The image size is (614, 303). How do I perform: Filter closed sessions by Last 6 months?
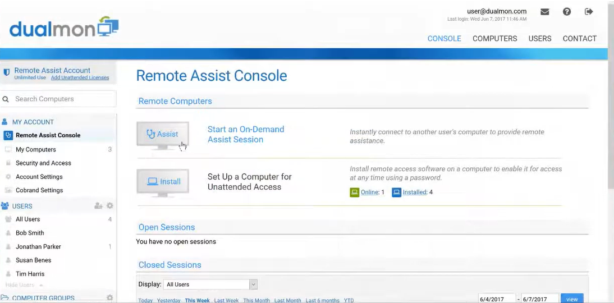click(323, 300)
